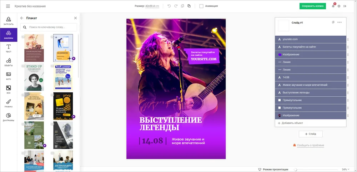Select the first Линия layer

coord(311,62)
